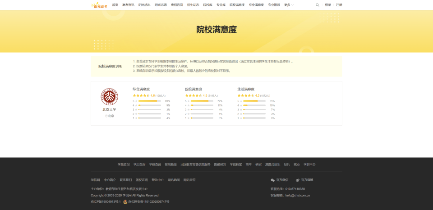Open 网站宣传 footer link
This screenshot has width=433, height=210.
[189, 180]
